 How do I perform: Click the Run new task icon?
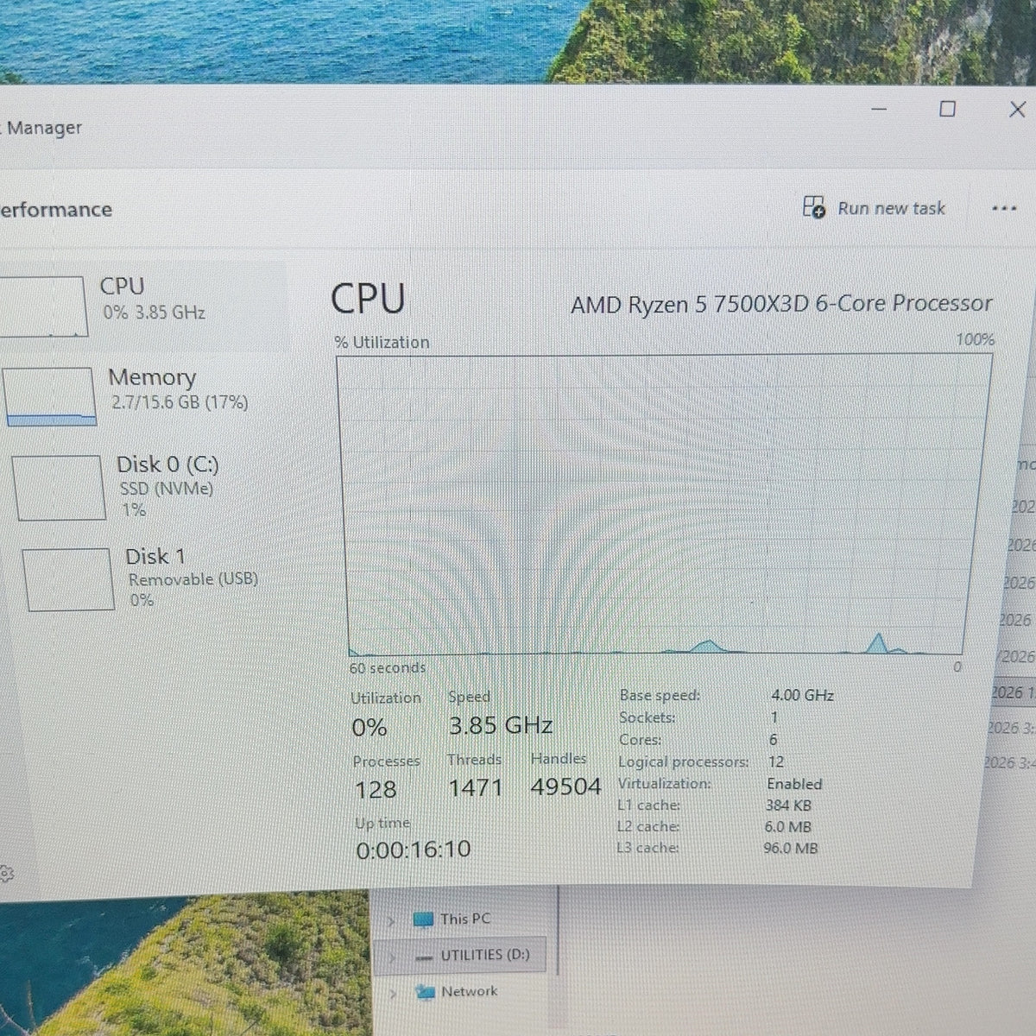[x=813, y=207]
